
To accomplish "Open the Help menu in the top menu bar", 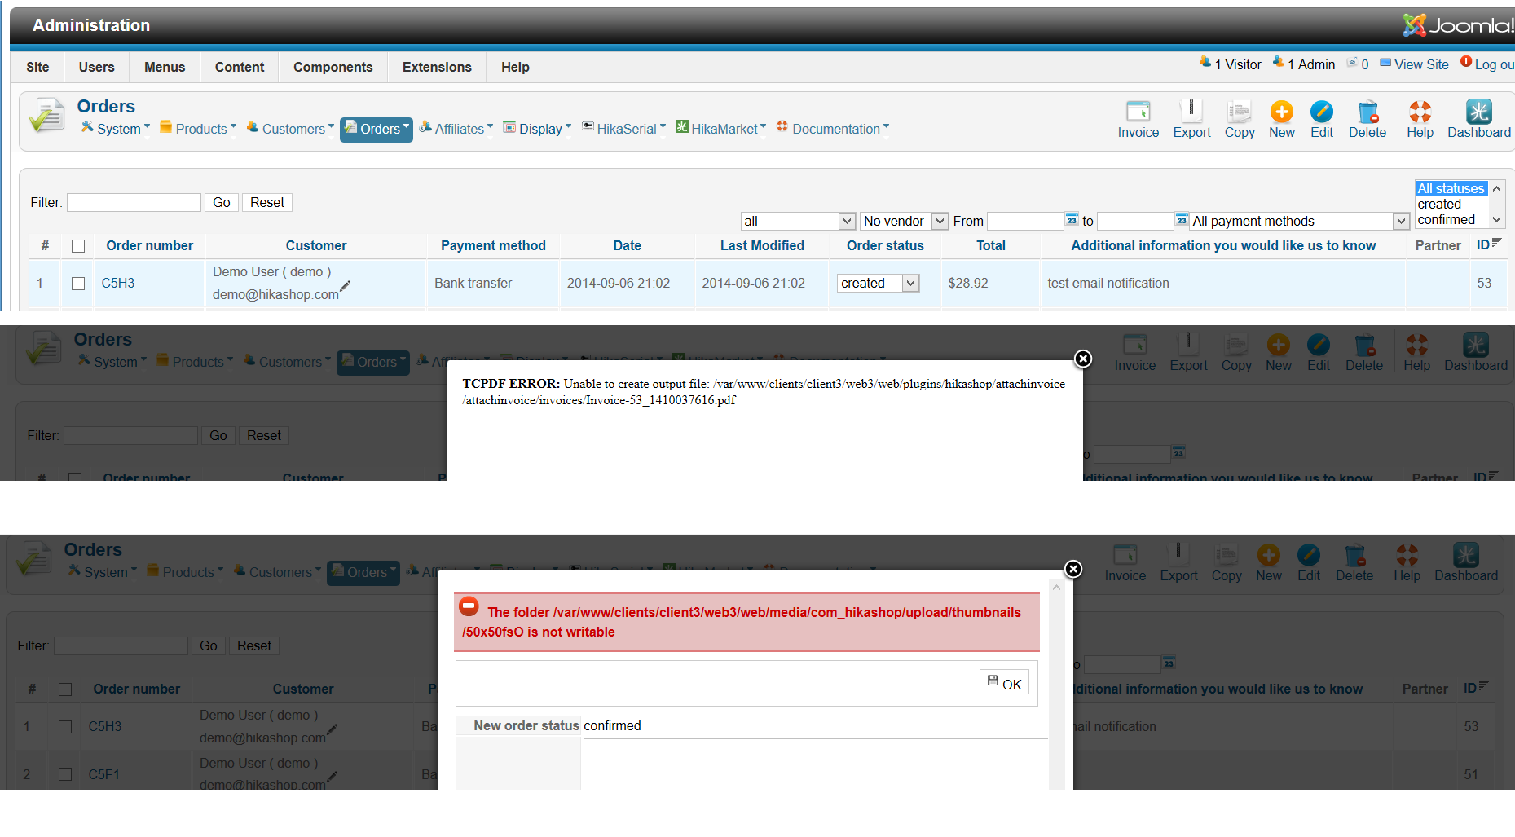I will tap(515, 67).
